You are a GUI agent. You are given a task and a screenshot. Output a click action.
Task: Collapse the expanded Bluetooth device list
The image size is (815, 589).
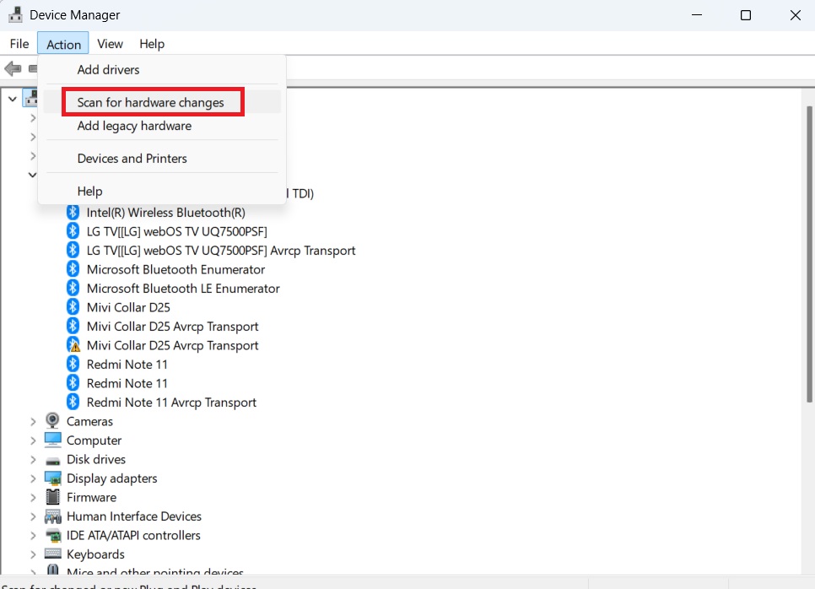point(32,175)
